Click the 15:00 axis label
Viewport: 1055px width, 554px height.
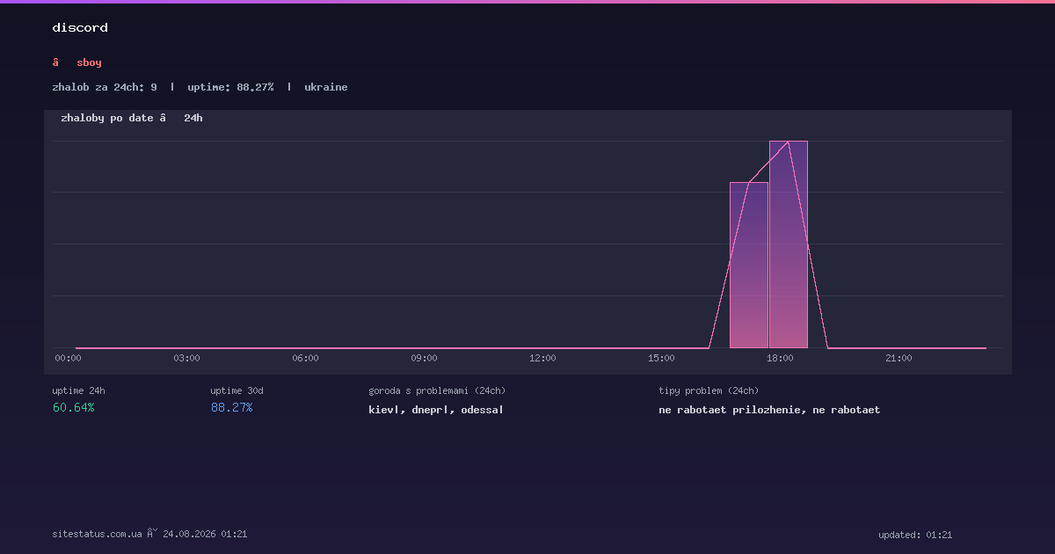[x=661, y=358]
